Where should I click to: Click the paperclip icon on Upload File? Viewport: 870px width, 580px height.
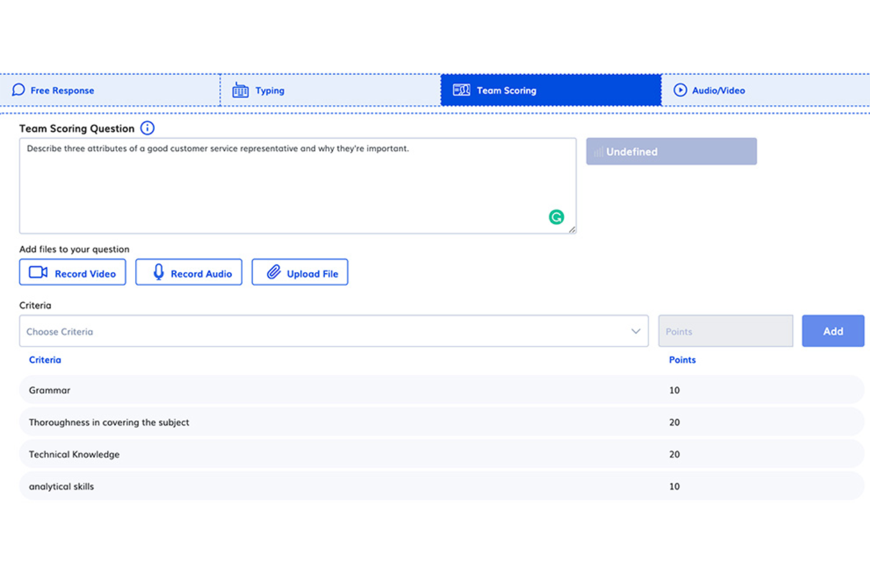(x=273, y=272)
